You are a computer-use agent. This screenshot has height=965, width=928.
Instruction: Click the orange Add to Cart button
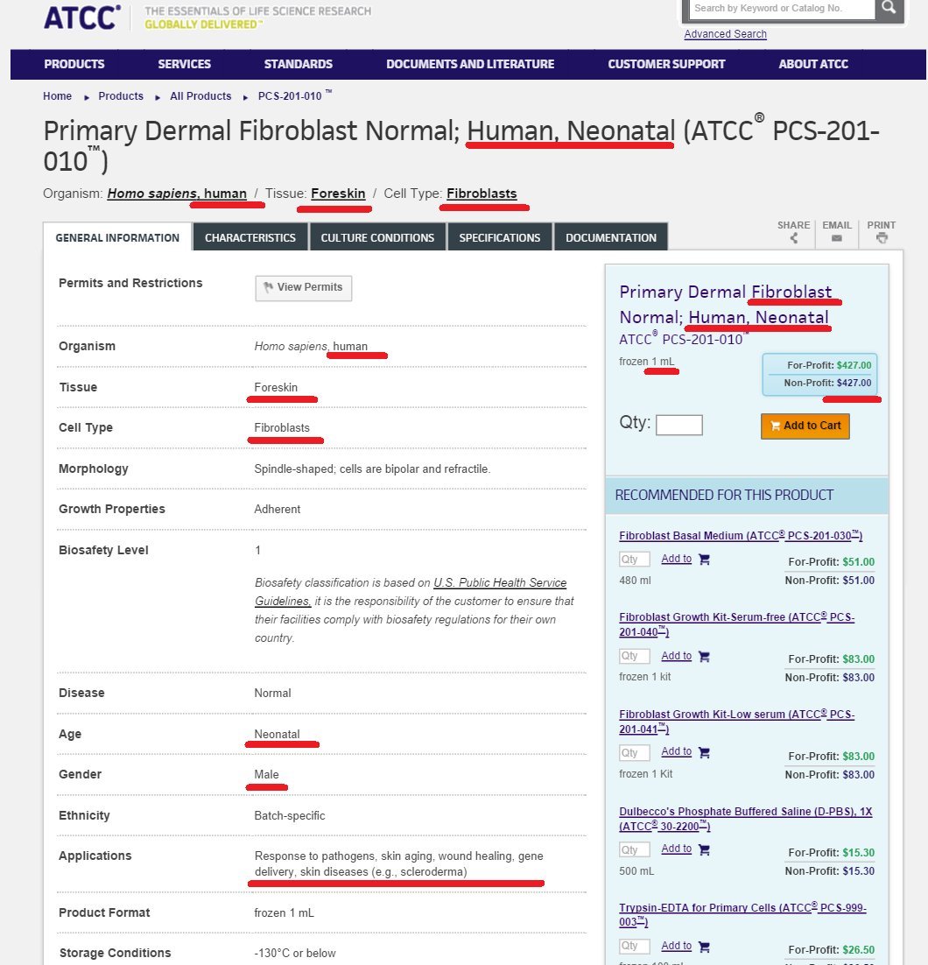click(805, 426)
